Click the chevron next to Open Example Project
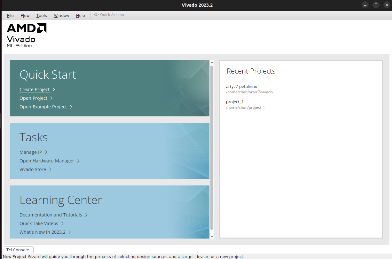Screen dimensions: 392x259 [71, 107]
